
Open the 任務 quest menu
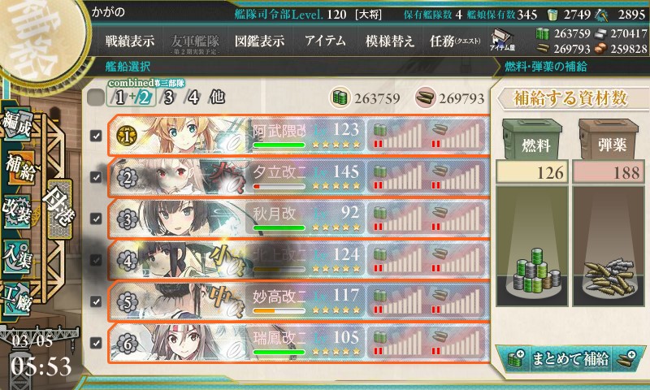(x=455, y=41)
